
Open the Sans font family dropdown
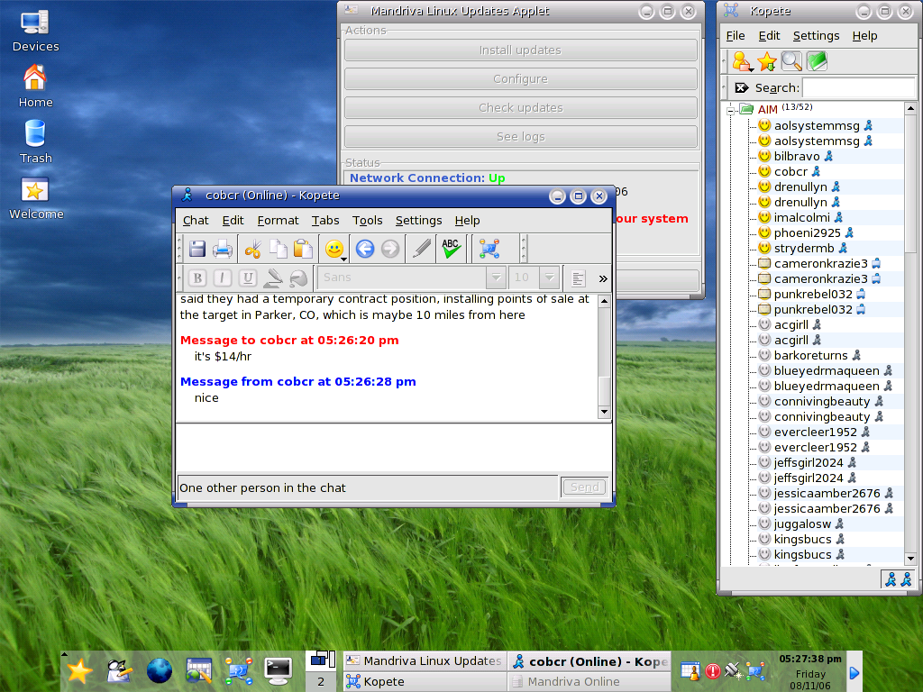(x=496, y=278)
